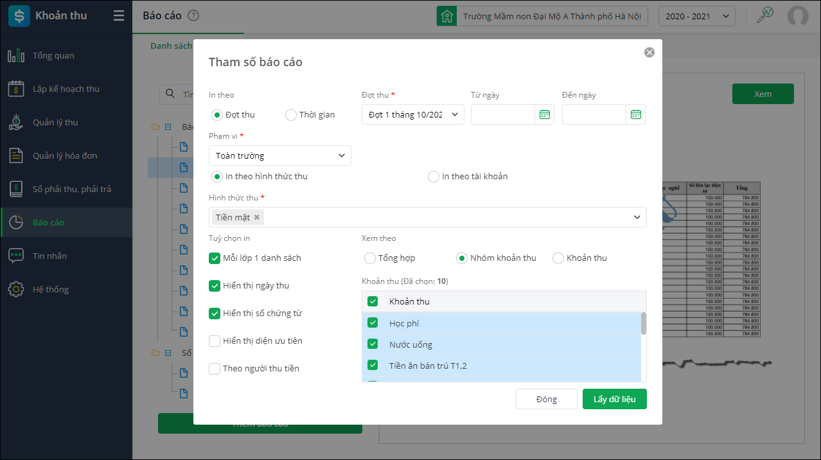Toggle the hamburger menu in sidebar header
Viewport: 821px width, 460px height.
click(x=119, y=16)
